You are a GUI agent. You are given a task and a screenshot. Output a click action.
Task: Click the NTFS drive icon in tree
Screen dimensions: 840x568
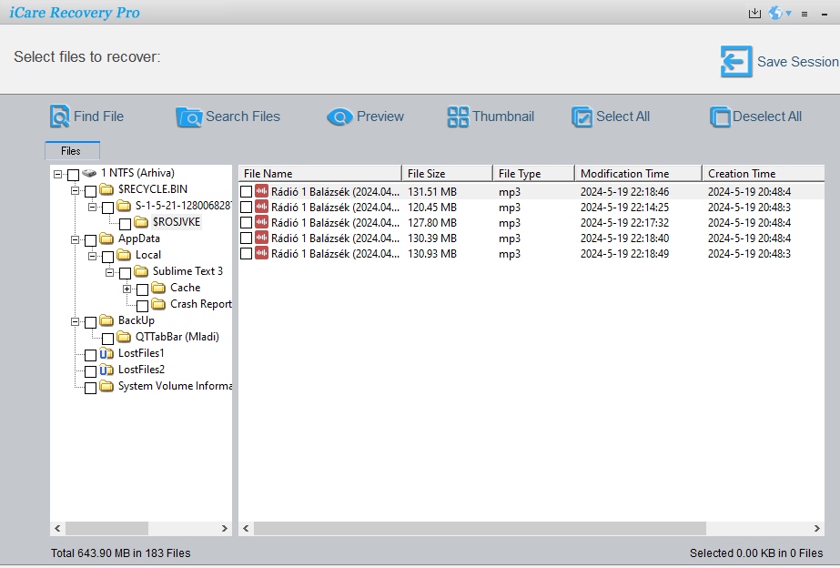coord(89,173)
